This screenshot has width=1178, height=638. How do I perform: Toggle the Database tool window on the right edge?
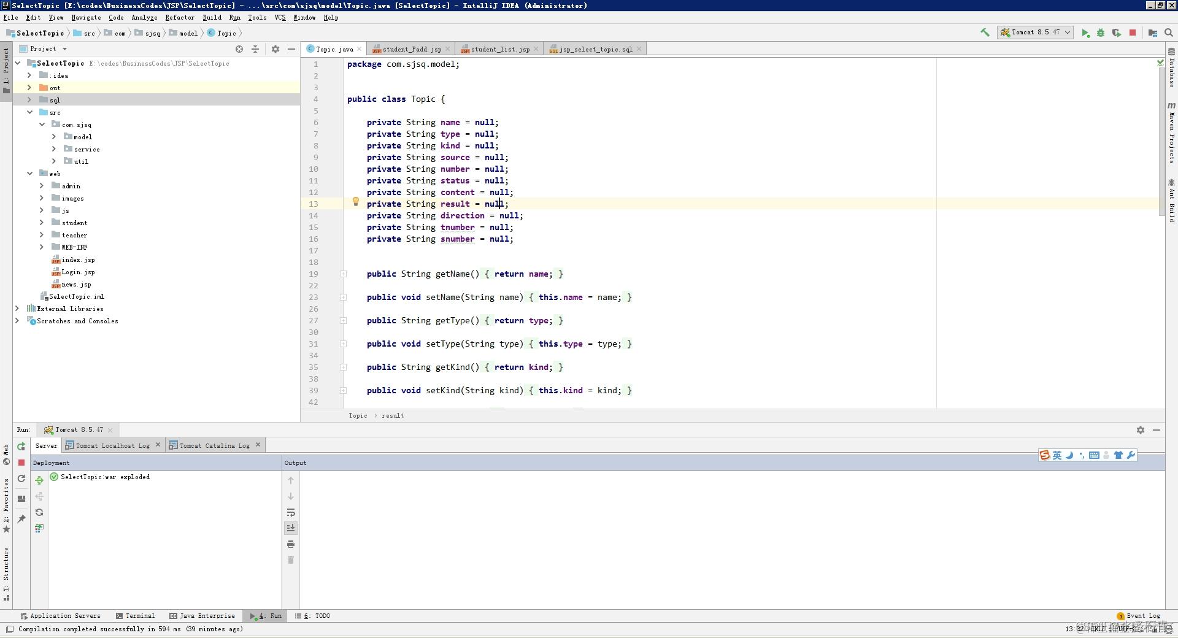tap(1171, 68)
